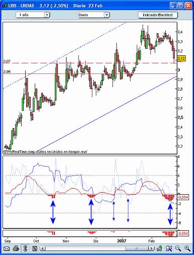The image size is (194, 255).
Task: Click the Indicador/Backtest button
Action: tap(158, 15)
